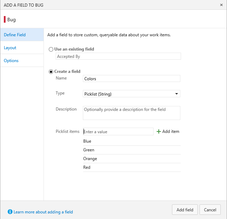
Task: Select the Use an existing field option
Action: pos(51,50)
